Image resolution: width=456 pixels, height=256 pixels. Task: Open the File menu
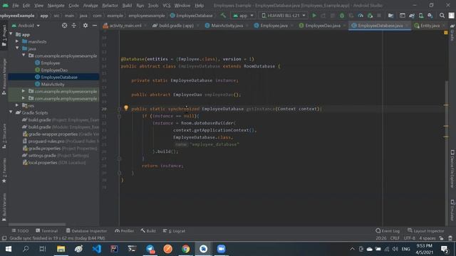pos(16,5)
